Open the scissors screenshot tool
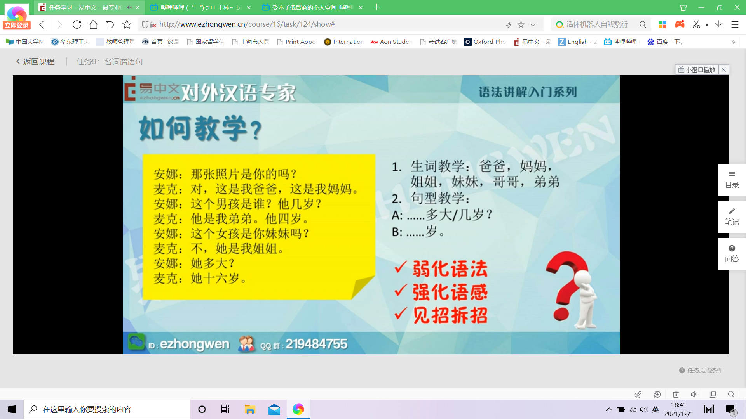 coord(696,24)
